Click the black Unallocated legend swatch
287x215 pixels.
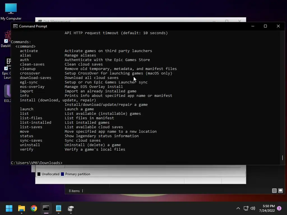click(x=39, y=174)
